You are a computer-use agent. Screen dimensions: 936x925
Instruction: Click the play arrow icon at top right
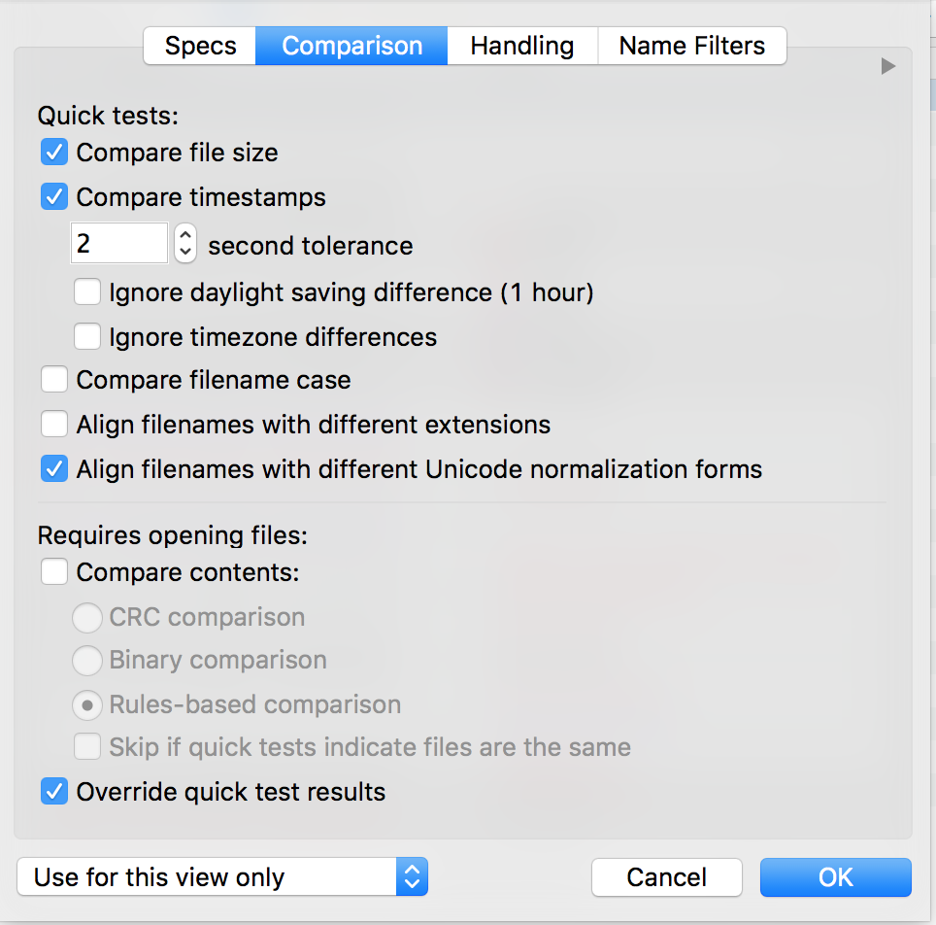point(888,66)
